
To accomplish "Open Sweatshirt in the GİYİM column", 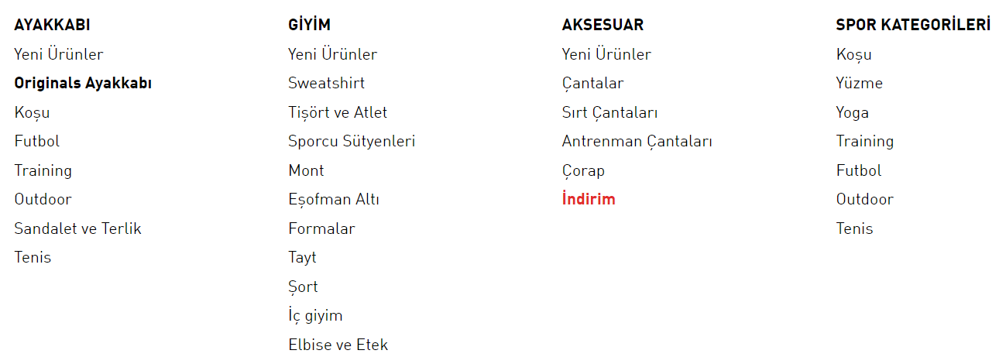I will coord(326,83).
